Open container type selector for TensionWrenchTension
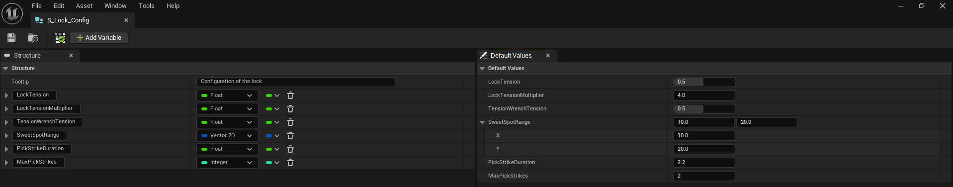This screenshot has width=953, height=187. 272,122
